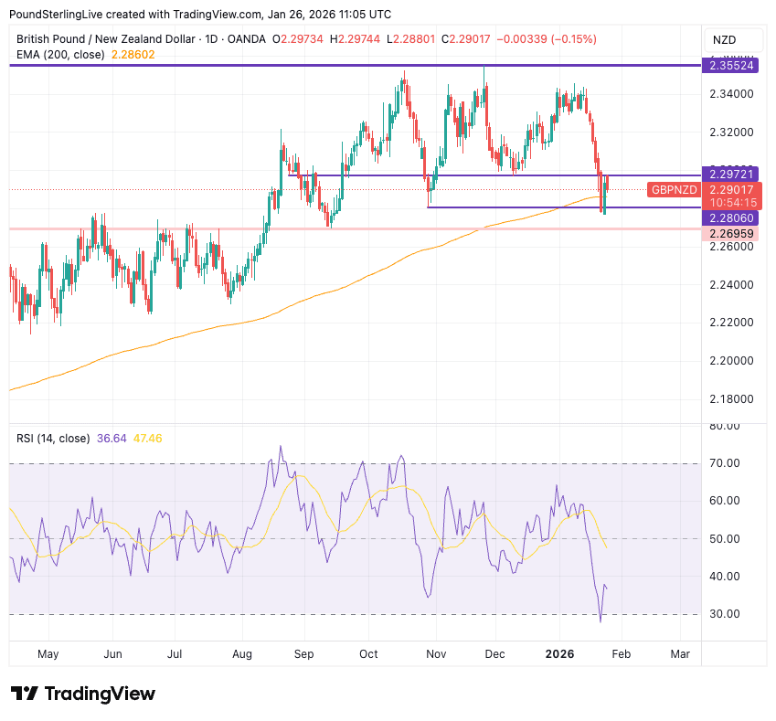Click the 2.35524 purple price tag
Image resolution: width=776 pixels, height=721 pixels.
pos(731,66)
